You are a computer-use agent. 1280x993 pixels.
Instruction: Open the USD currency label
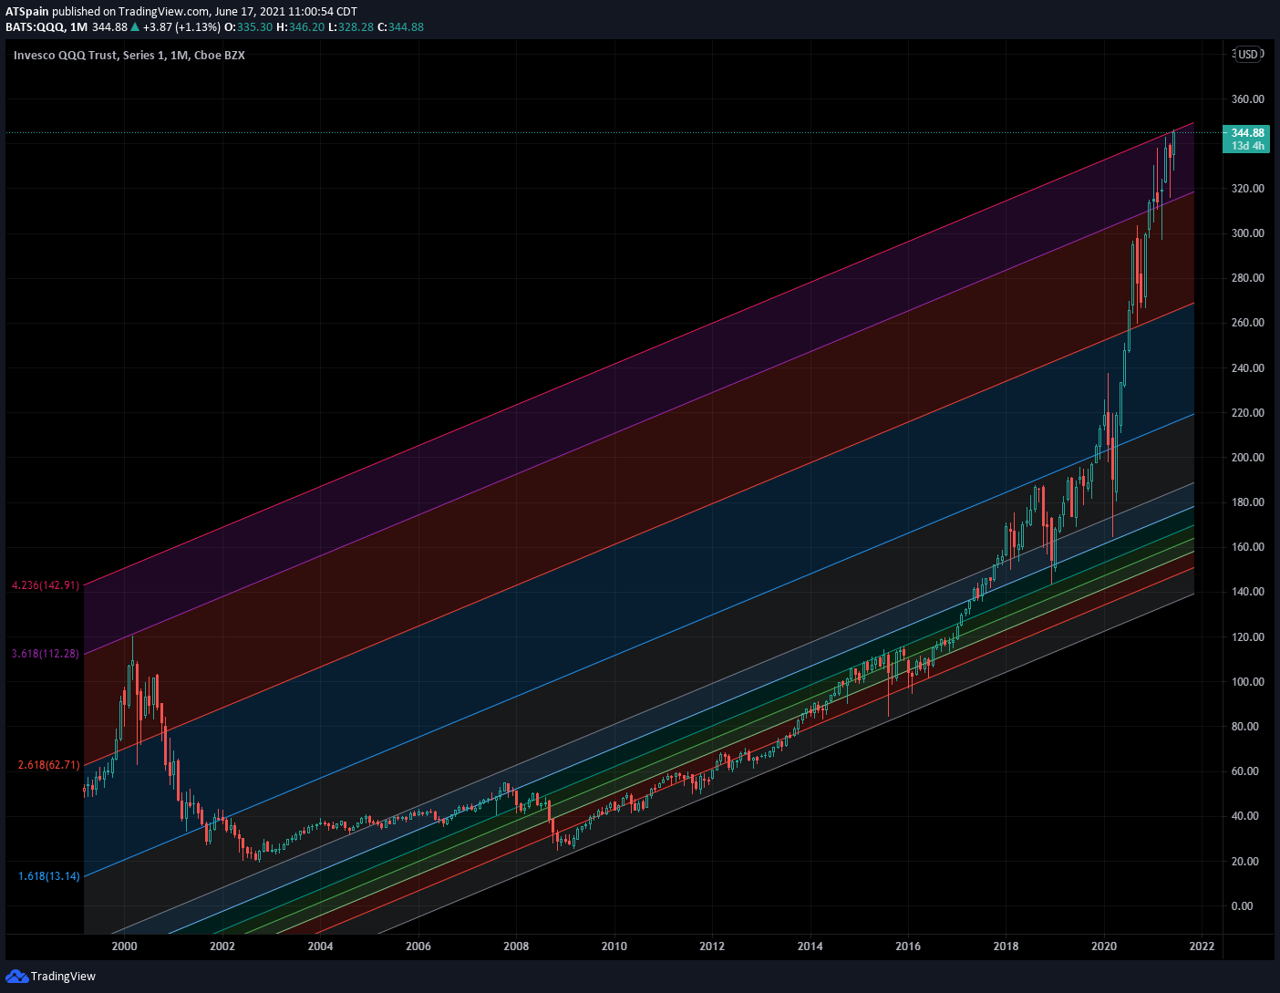tap(1248, 54)
